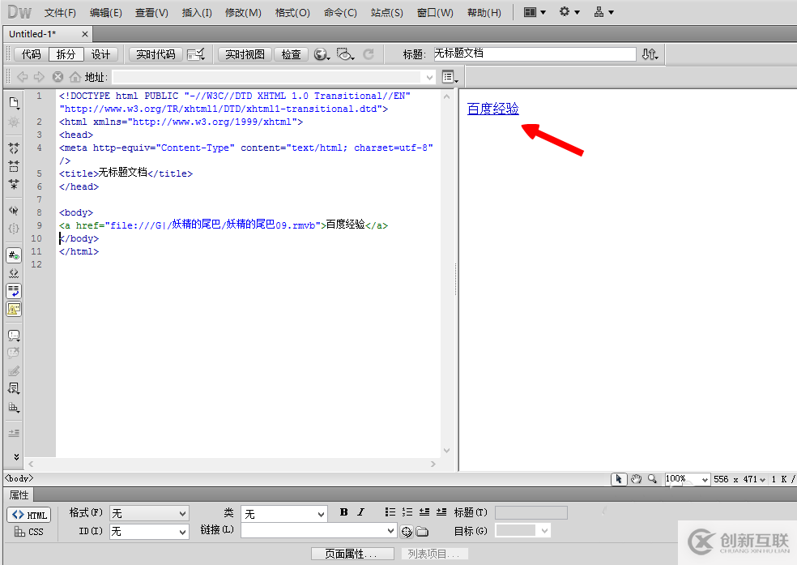
Task: Click the visual aids eye icon
Action: click(x=346, y=54)
